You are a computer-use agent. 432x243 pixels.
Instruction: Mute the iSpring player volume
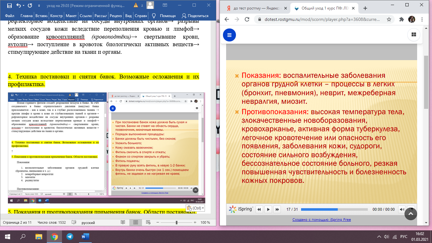tap(402, 209)
